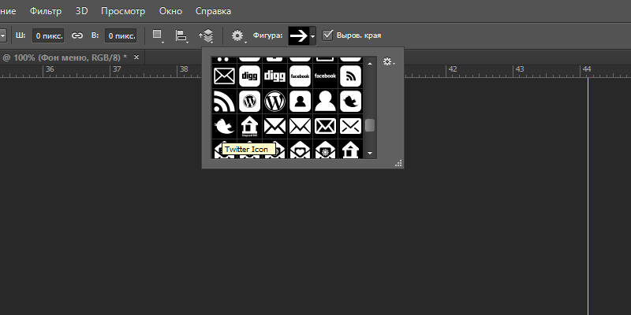Image resolution: width=631 pixels, height=315 pixels.
Task: Toggle the align edges checkbox
Action: pos(328,35)
